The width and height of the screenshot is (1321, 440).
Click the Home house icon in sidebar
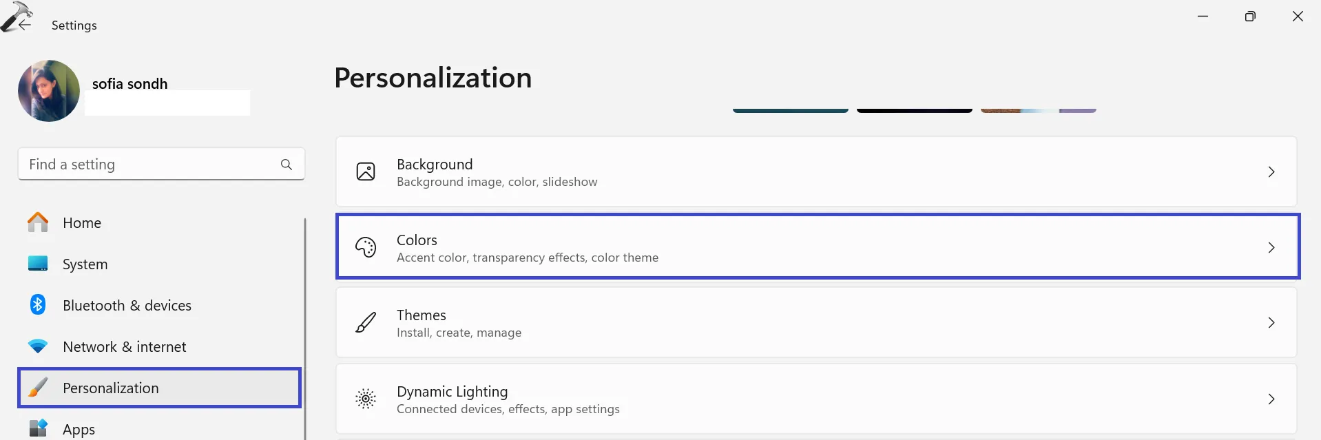coord(38,222)
